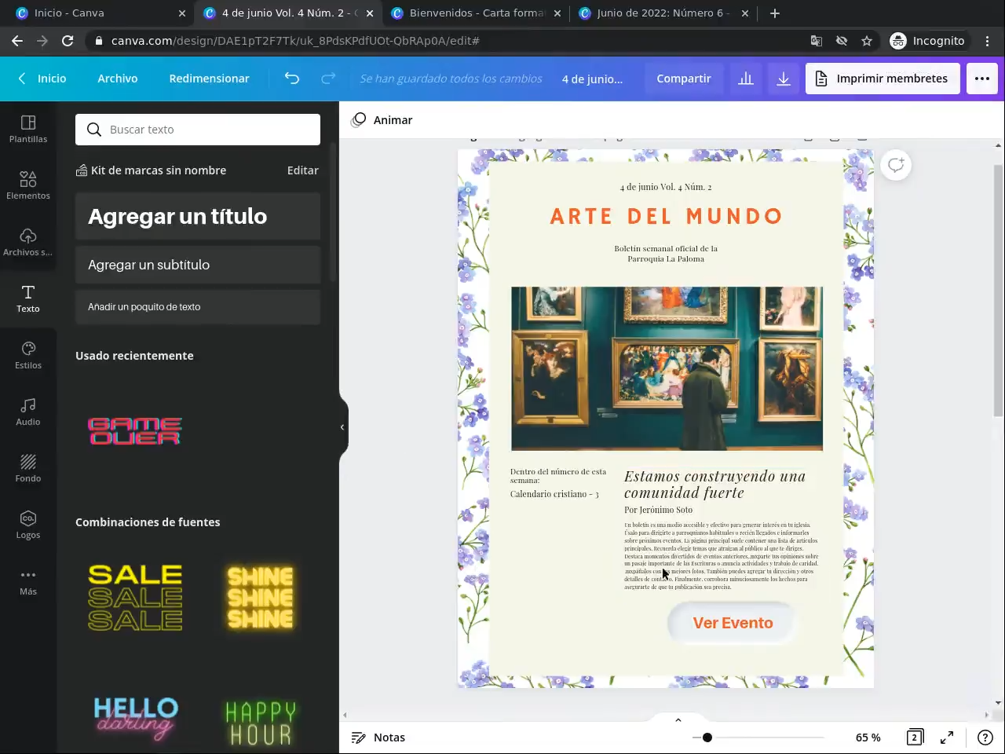
Task: Edit the brand kit via Editar
Action: tap(303, 170)
